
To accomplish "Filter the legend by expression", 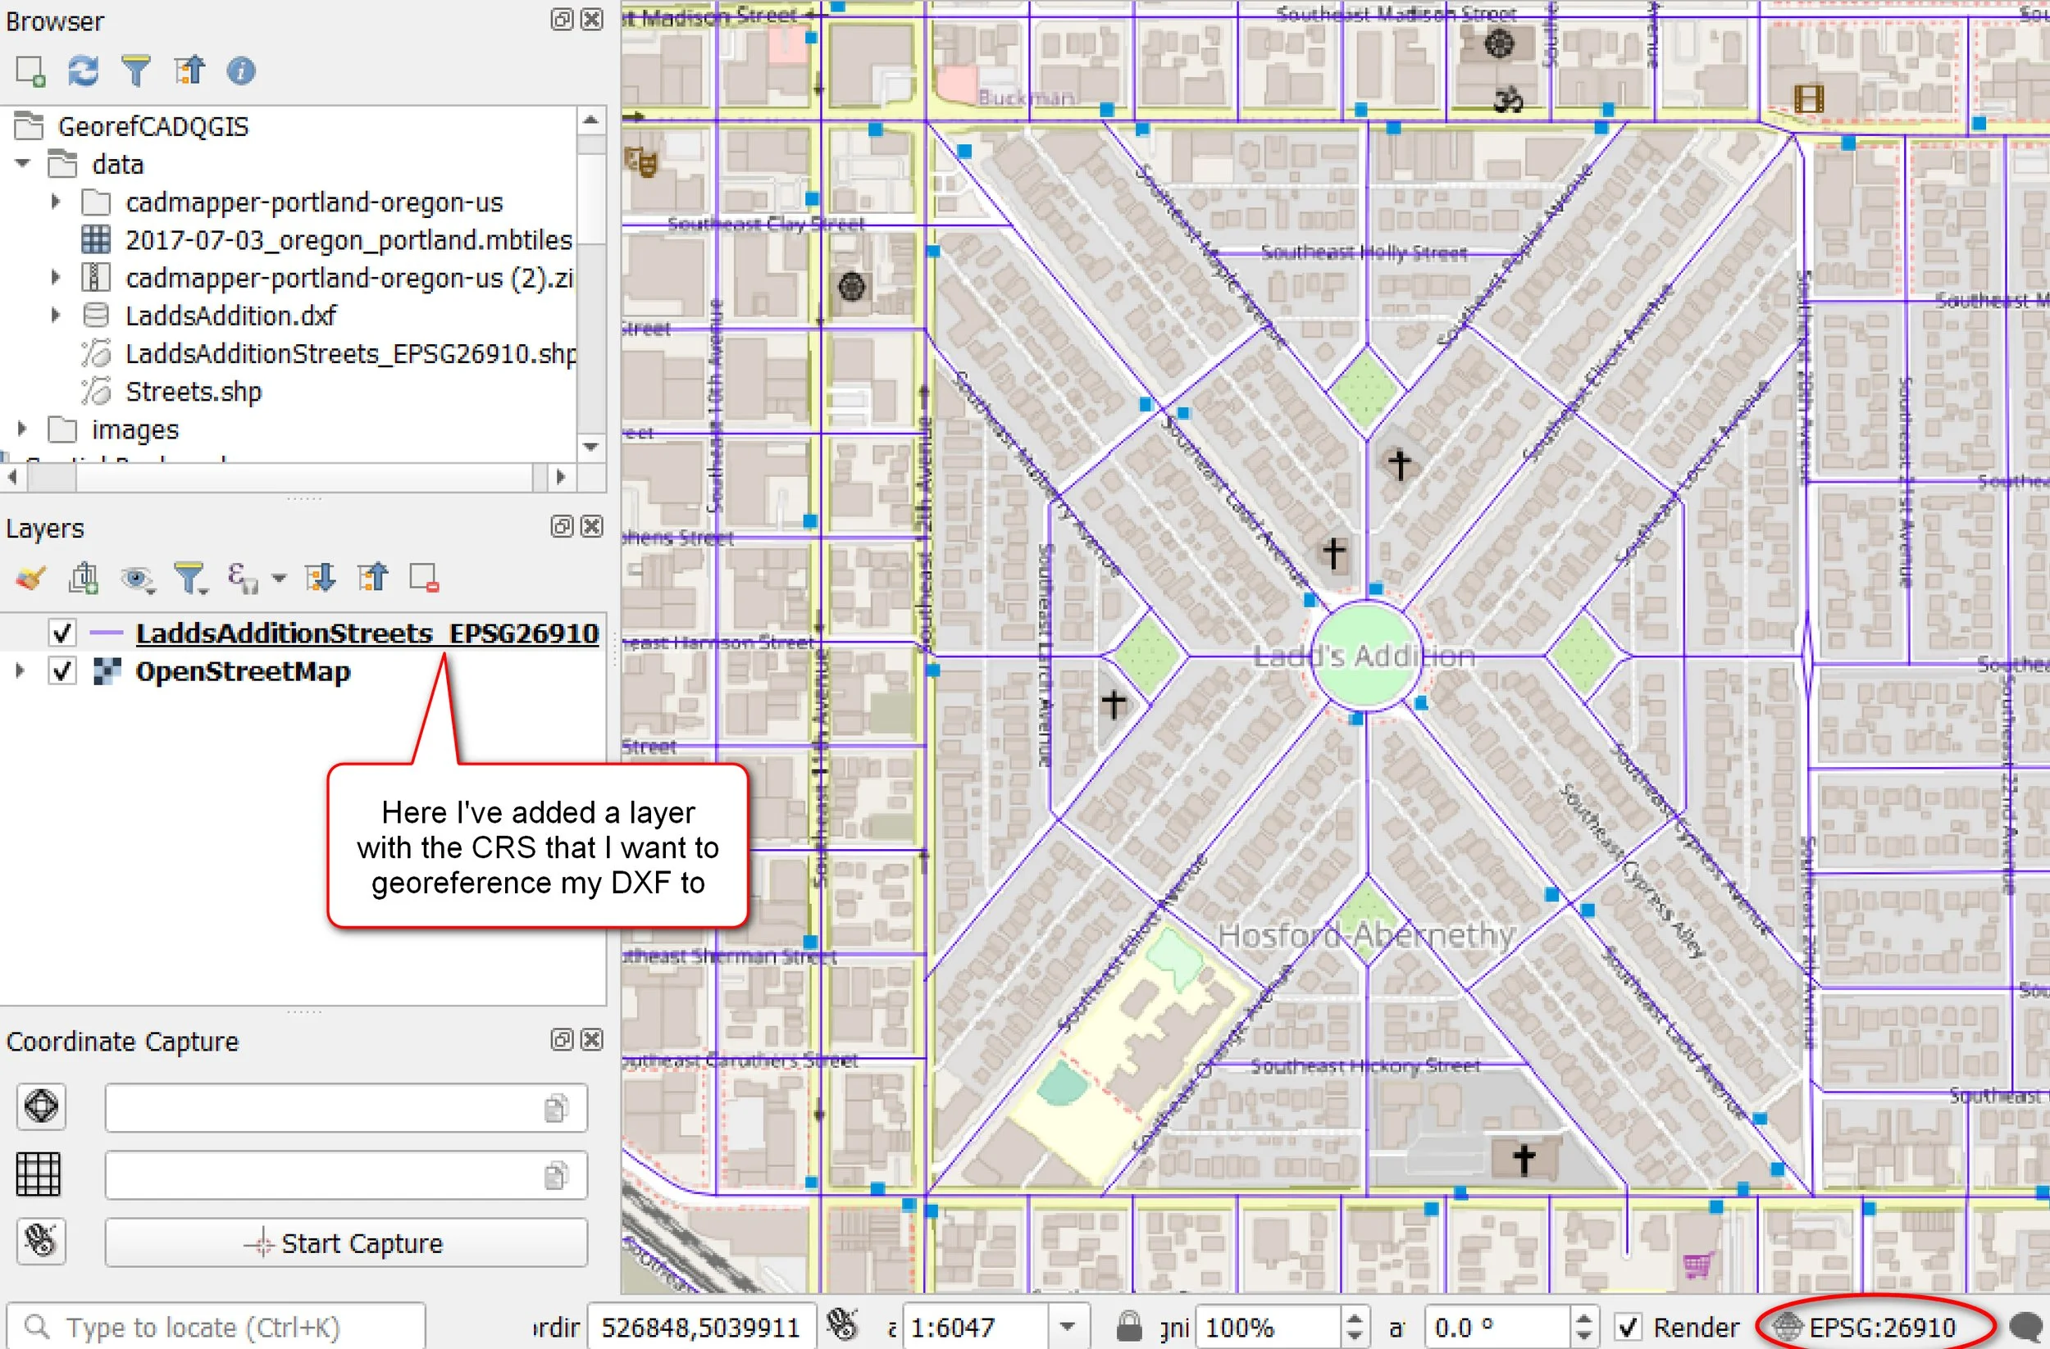I will [245, 578].
